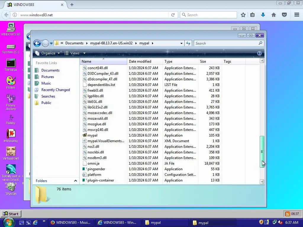Sort files by Name column header
The height and width of the screenshot is (227, 303).
coord(103,61)
